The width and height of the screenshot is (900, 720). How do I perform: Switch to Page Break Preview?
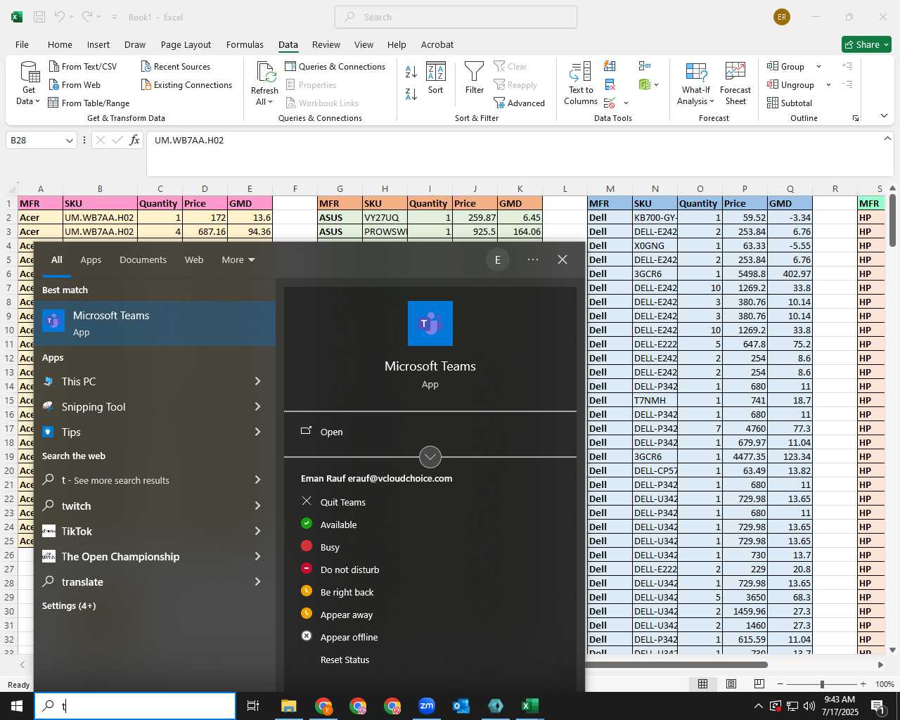[x=759, y=683]
